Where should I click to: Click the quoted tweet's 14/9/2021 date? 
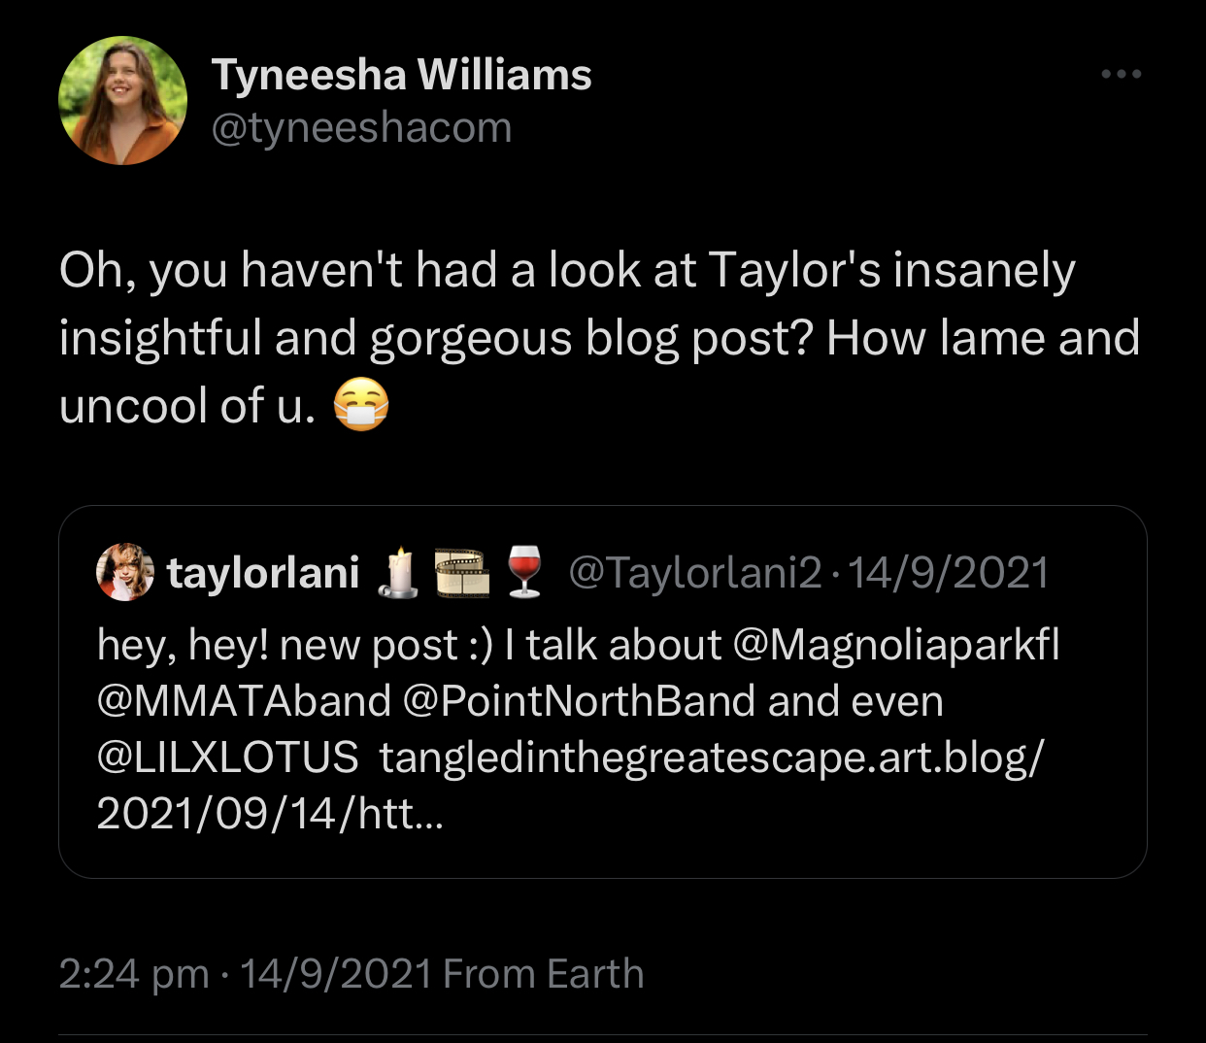pyautogui.click(x=949, y=573)
